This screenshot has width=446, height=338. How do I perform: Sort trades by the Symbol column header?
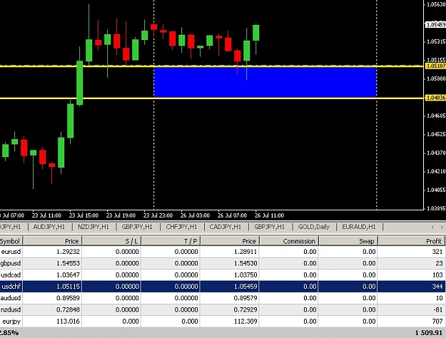click(11, 241)
